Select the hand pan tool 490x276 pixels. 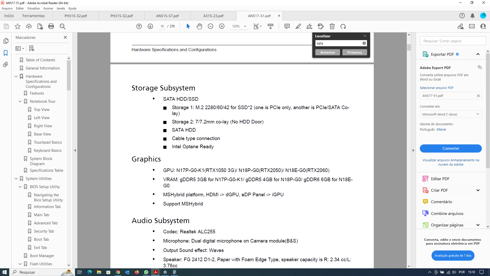coord(199,26)
